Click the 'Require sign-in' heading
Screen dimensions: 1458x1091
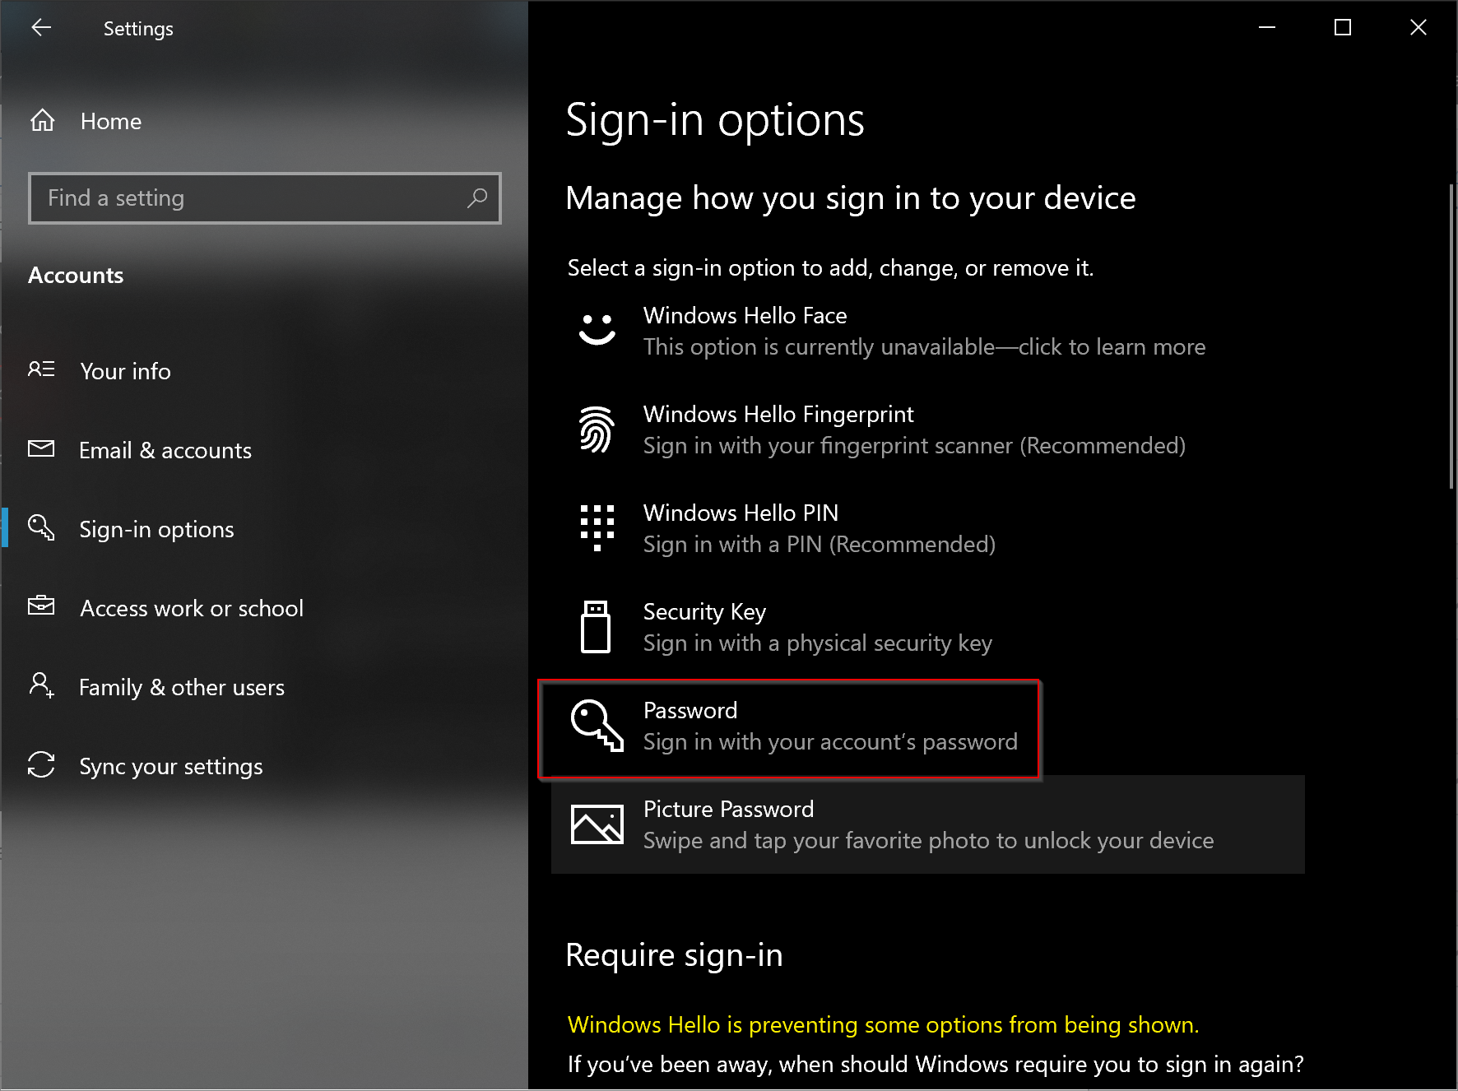[675, 955]
